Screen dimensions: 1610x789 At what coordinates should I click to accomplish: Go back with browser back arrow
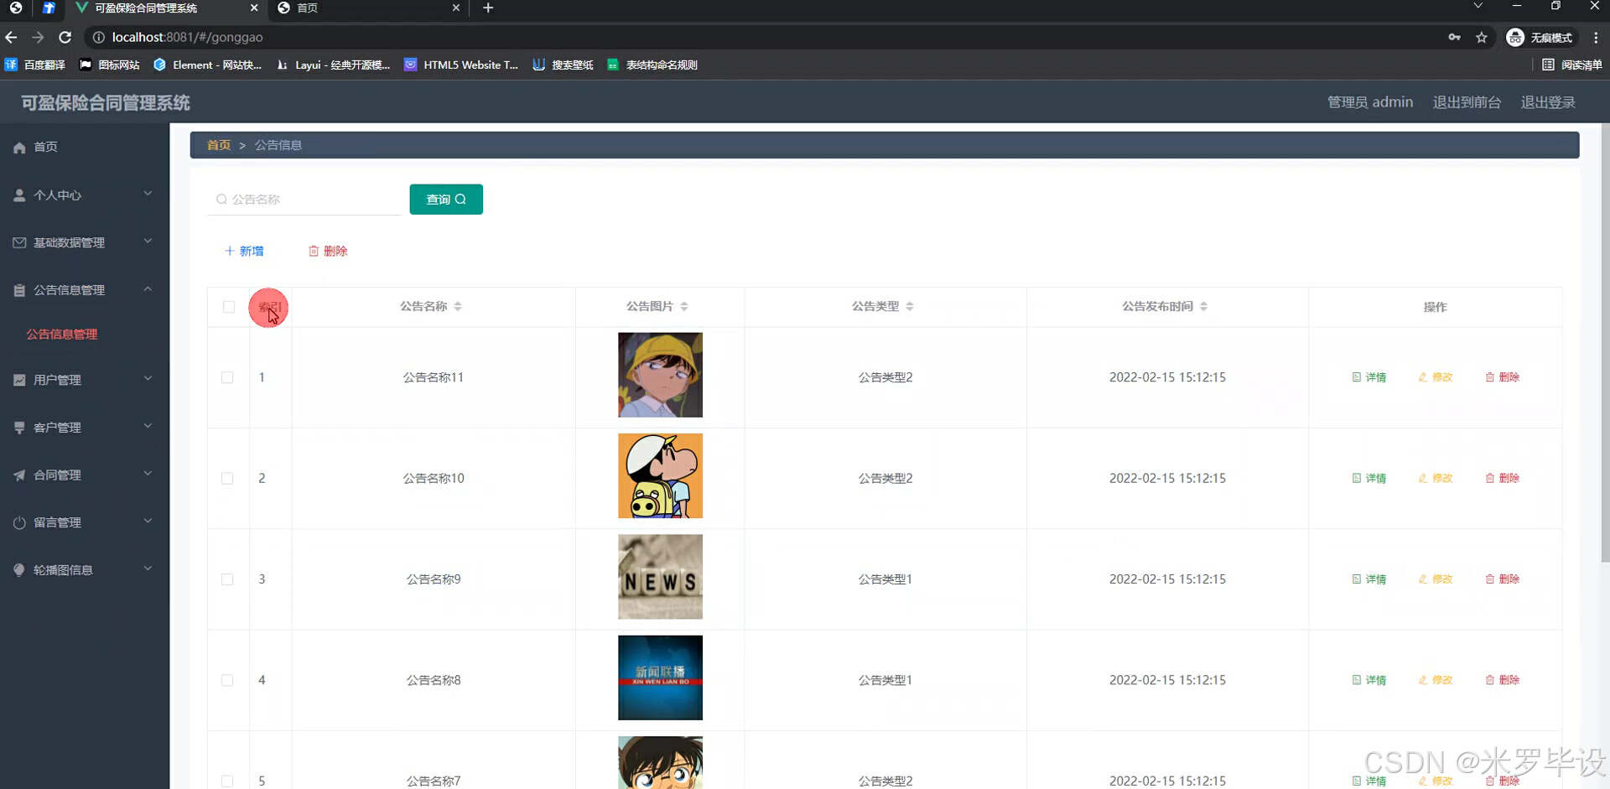(x=11, y=37)
